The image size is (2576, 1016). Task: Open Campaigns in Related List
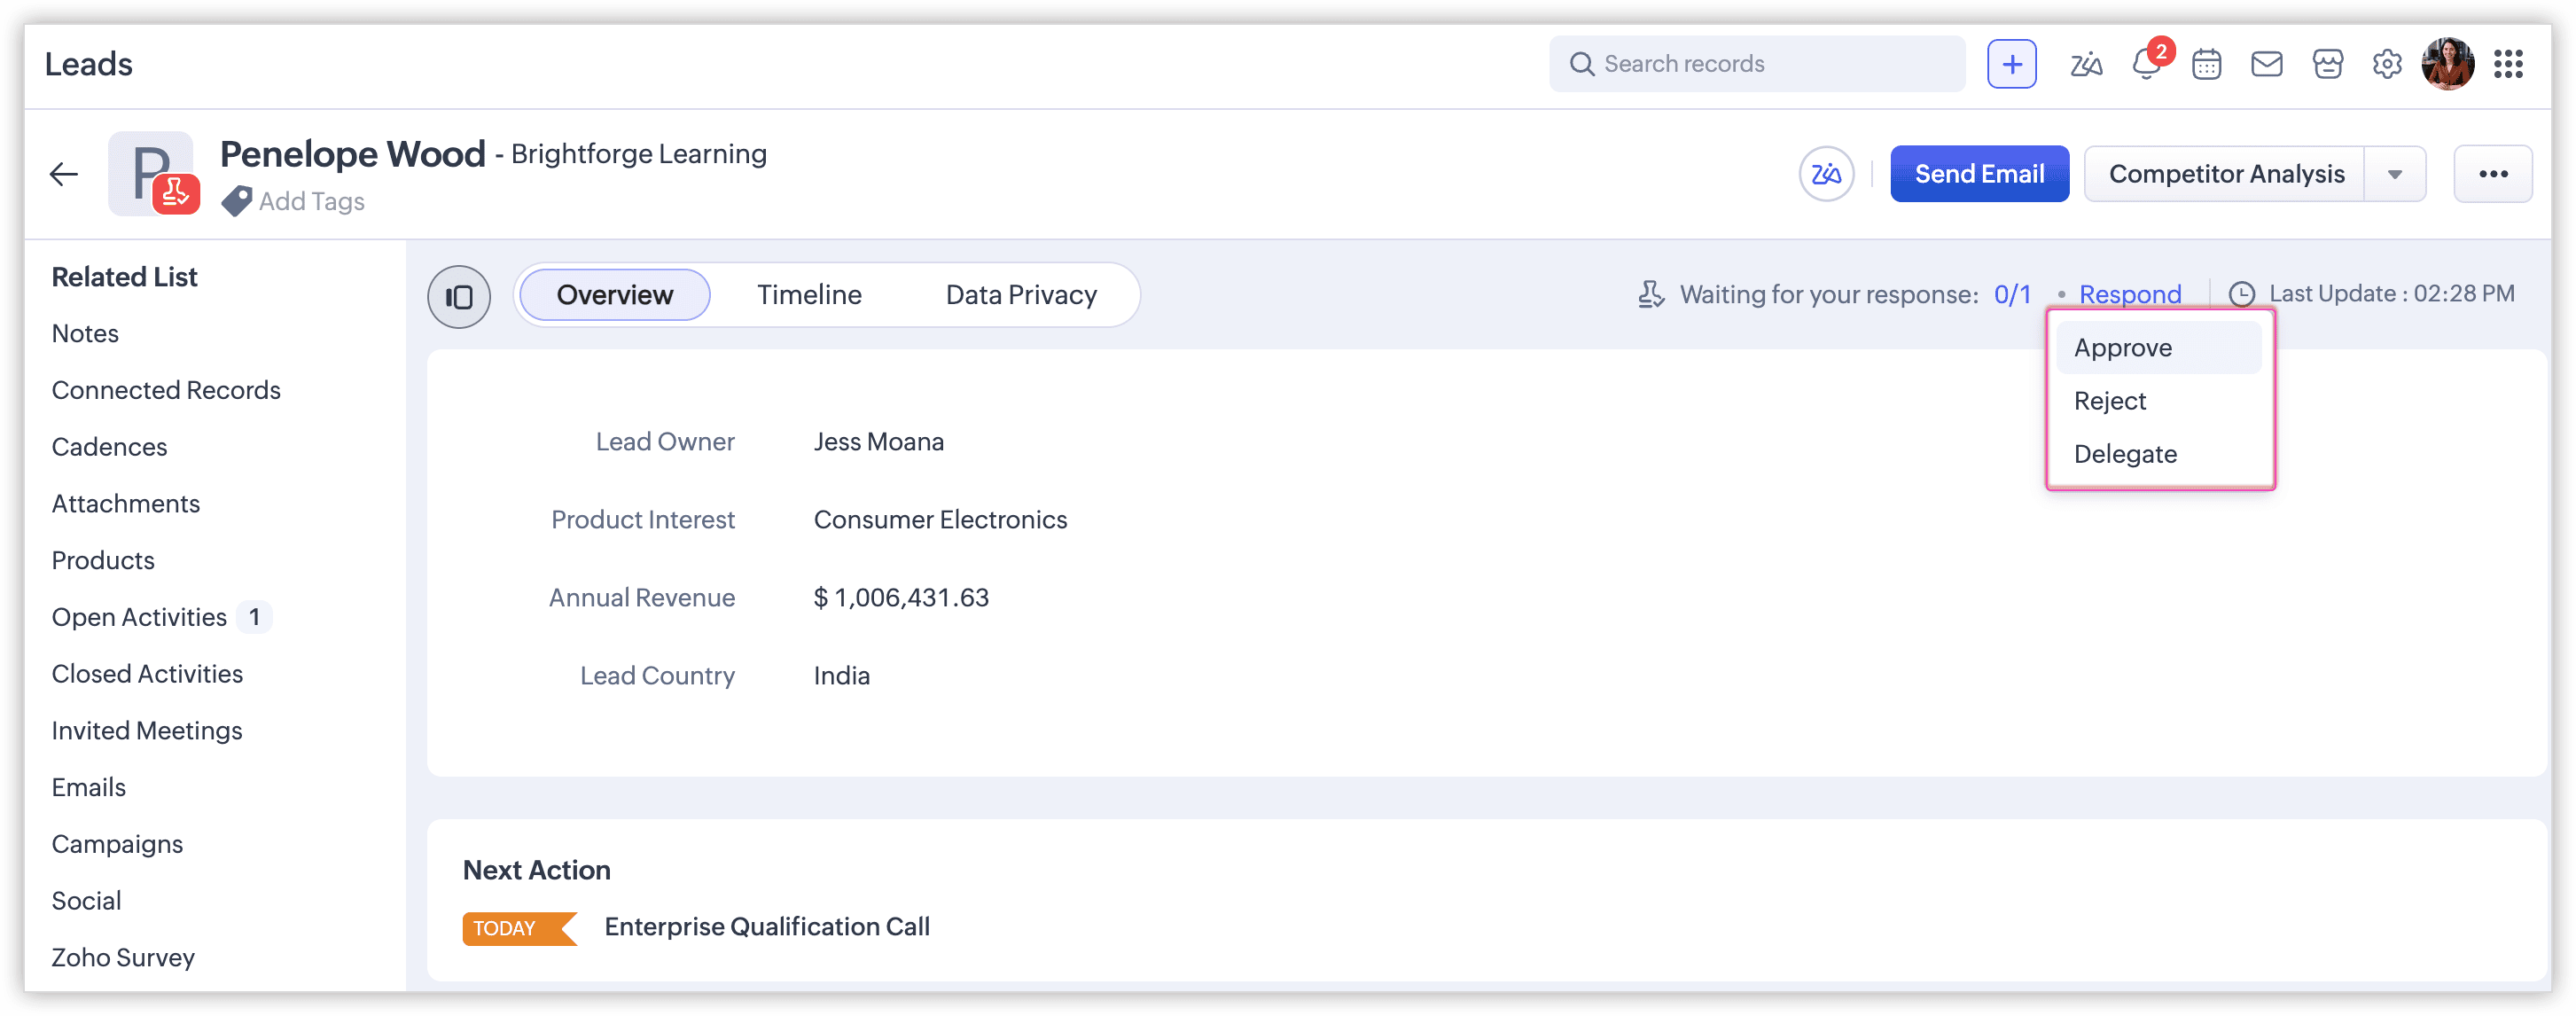117,845
